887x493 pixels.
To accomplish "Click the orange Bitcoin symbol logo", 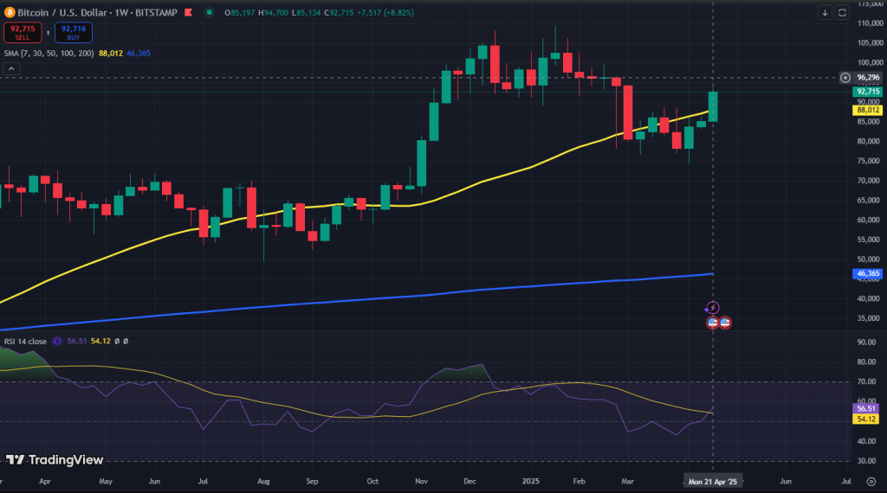I will pos(10,12).
